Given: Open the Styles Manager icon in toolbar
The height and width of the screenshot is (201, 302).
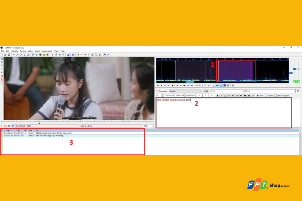Looking at the screenshot, I should point(53,55).
